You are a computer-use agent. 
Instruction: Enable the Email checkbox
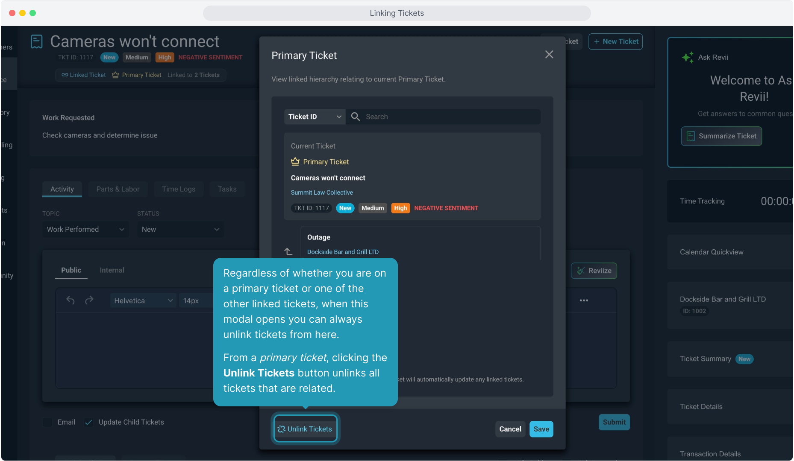(47, 422)
